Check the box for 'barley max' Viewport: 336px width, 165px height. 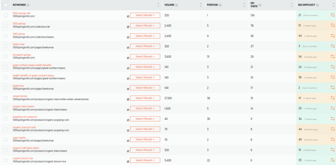[6, 46]
